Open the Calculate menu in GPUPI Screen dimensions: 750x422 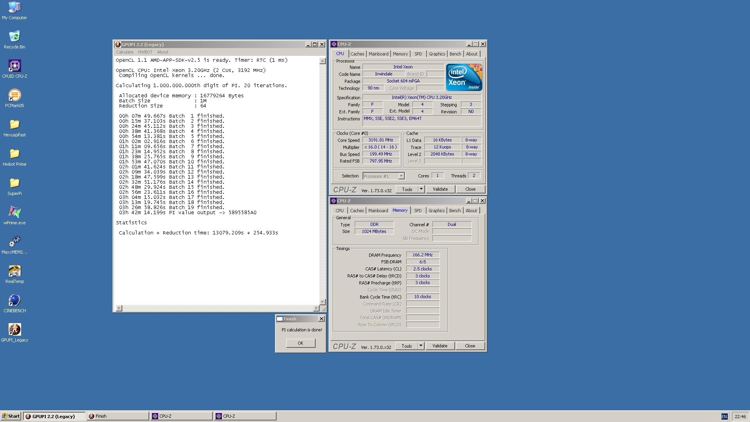click(x=125, y=52)
